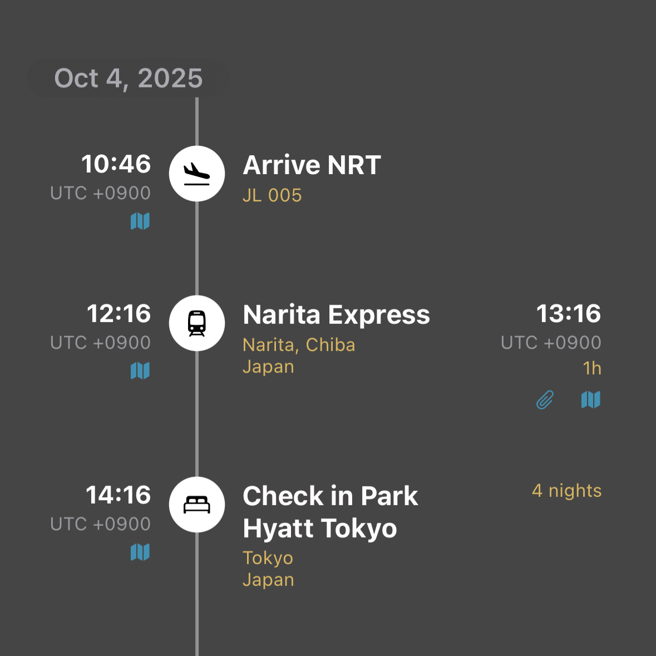
Task: Click the Narita Express train icon
Action: [x=197, y=323]
